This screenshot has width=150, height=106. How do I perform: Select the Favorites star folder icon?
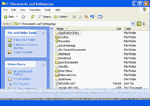pyautogui.click(x=57, y=41)
